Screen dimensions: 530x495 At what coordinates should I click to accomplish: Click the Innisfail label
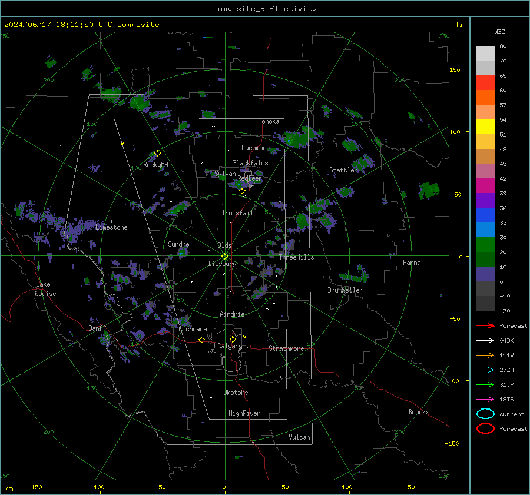coord(237,213)
